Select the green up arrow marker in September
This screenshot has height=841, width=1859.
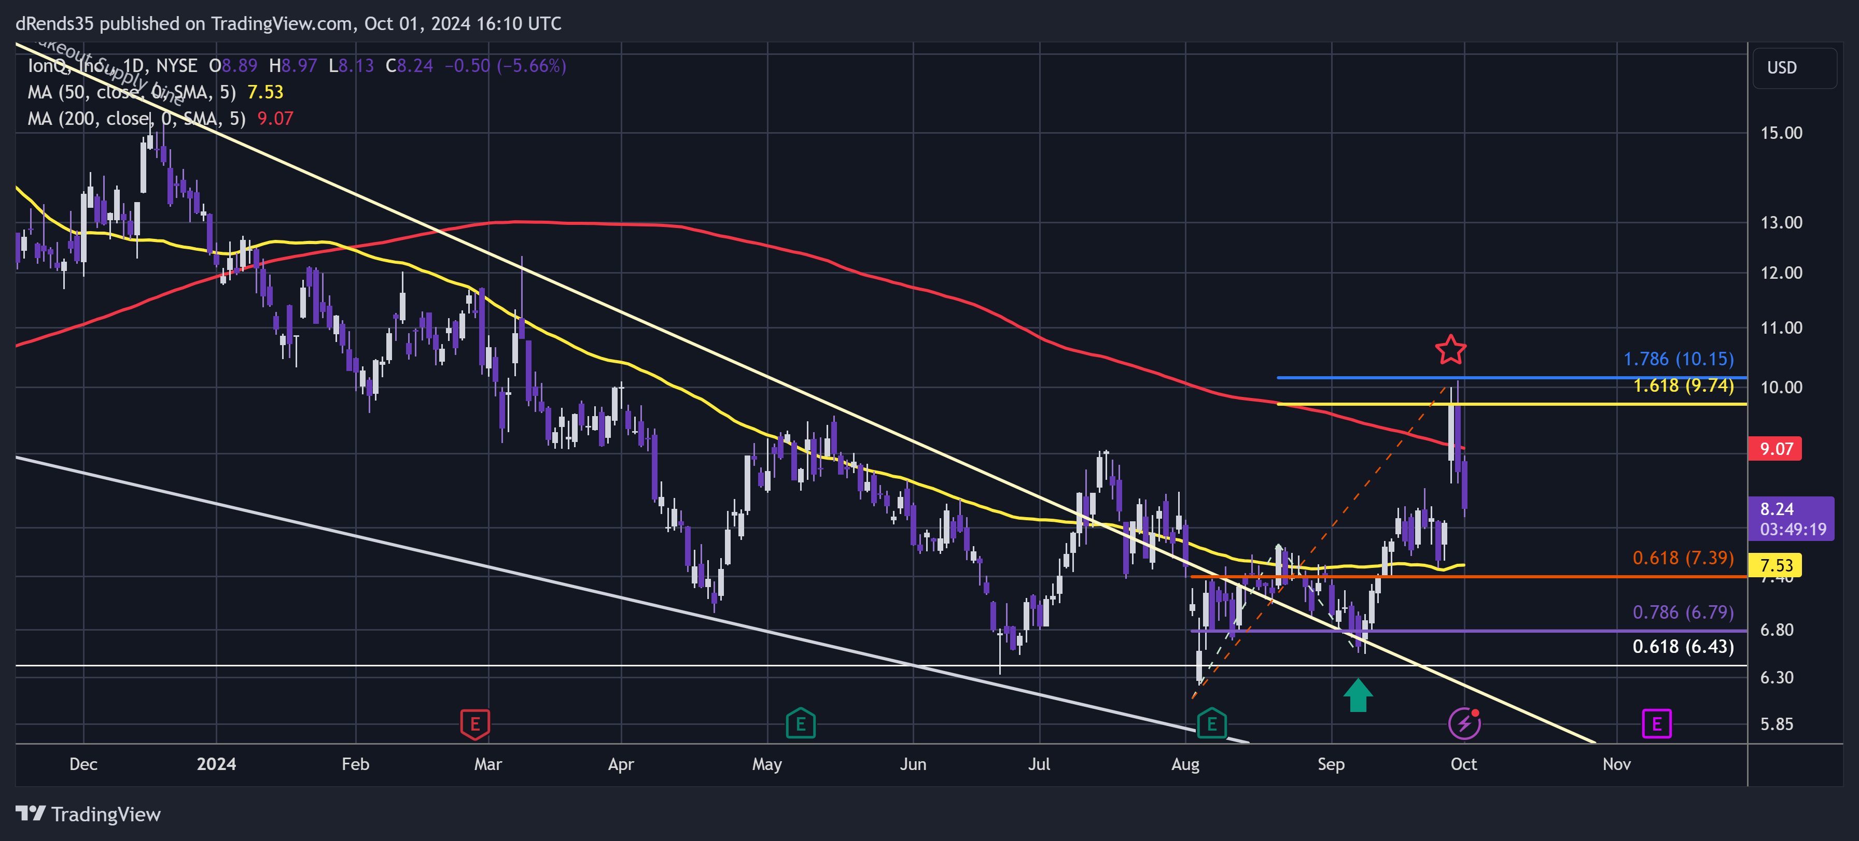(1358, 695)
